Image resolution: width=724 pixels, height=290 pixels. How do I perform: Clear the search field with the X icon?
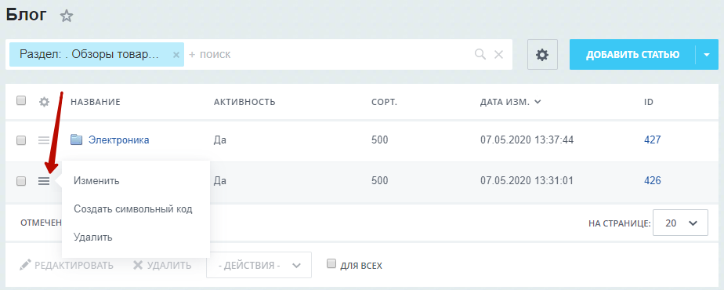[498, 55]
